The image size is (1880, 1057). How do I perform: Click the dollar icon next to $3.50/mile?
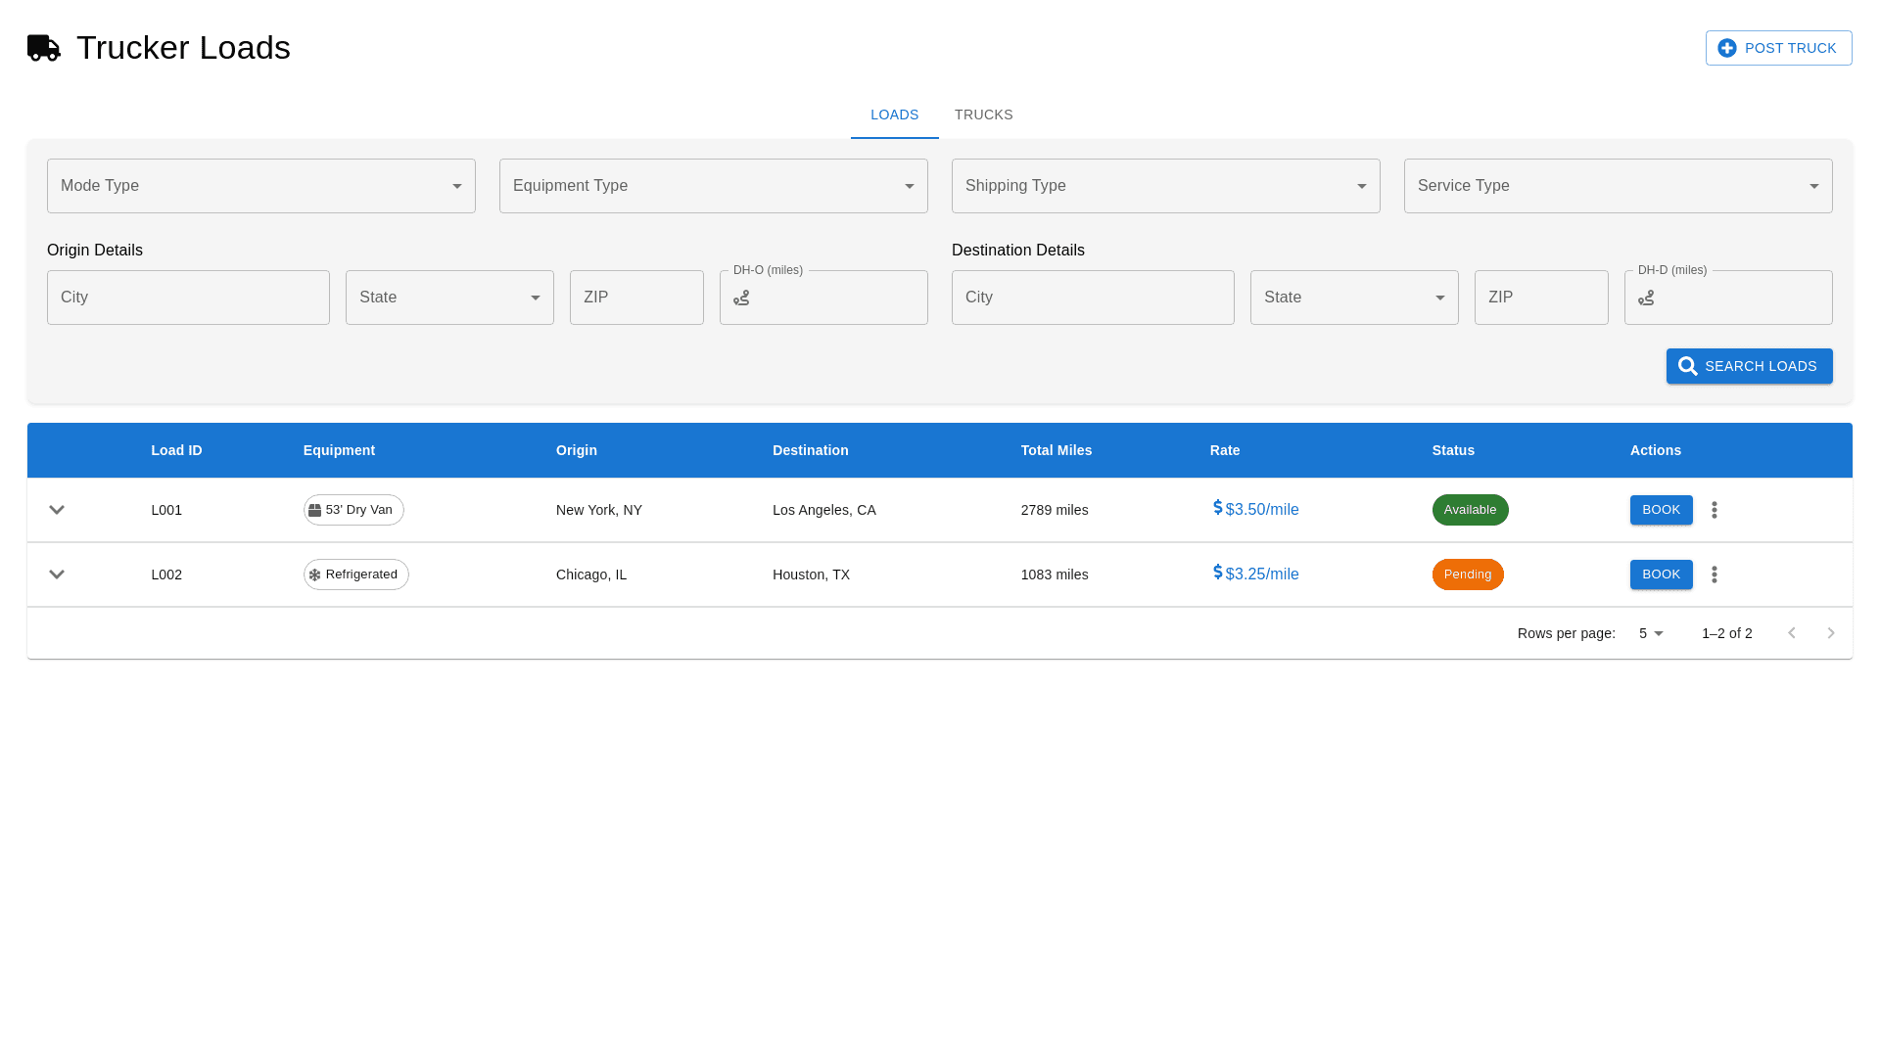(1217, 508)
